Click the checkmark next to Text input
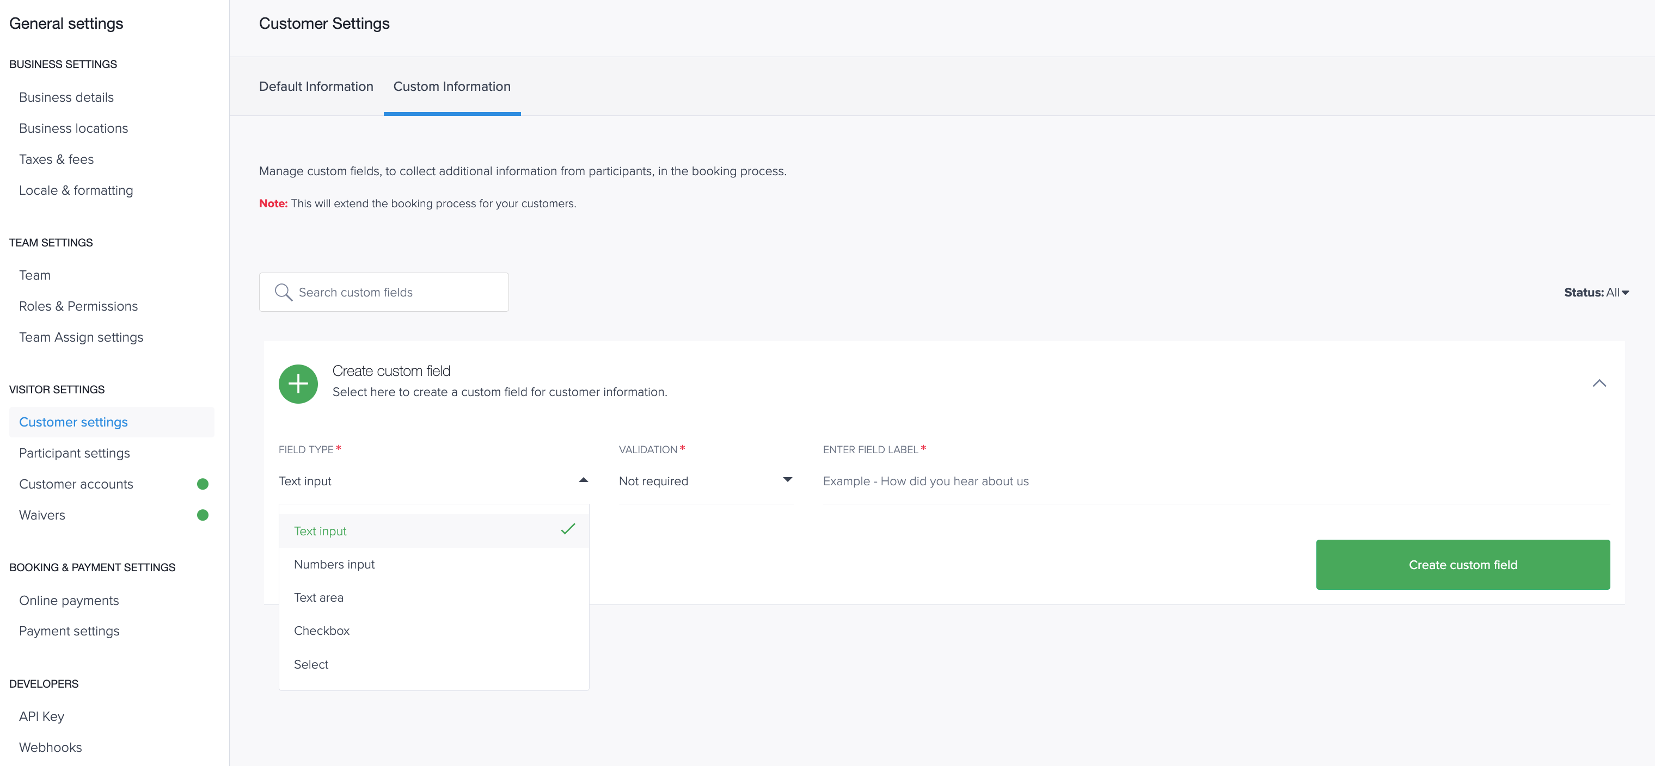This screenshot has height=766, width=1655. coord(568,529)
